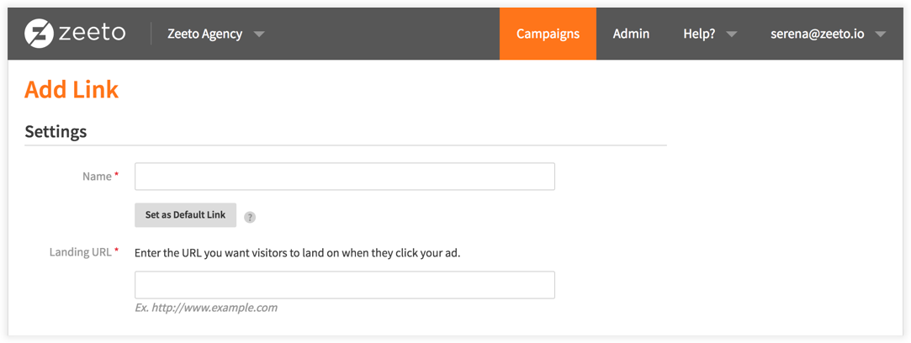Open the Admin menu item
The height and width of the screenshot is (343, 911).
click(631, 34)
